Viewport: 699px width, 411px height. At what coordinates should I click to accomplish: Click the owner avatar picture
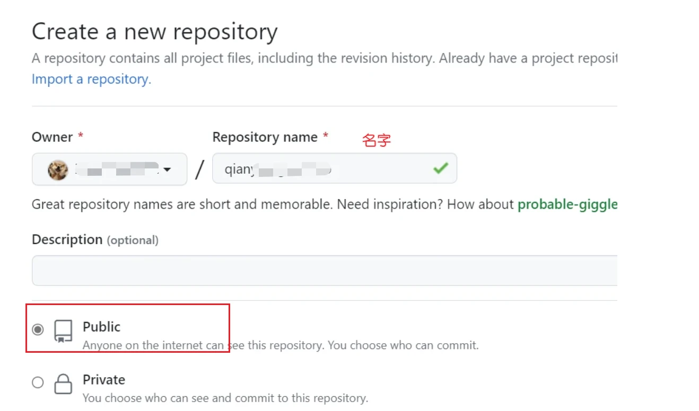pyautogui.click(x=58, y=170)
